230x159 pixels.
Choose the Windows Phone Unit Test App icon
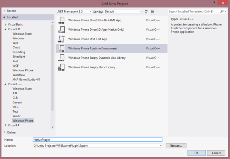pos(61,39)
